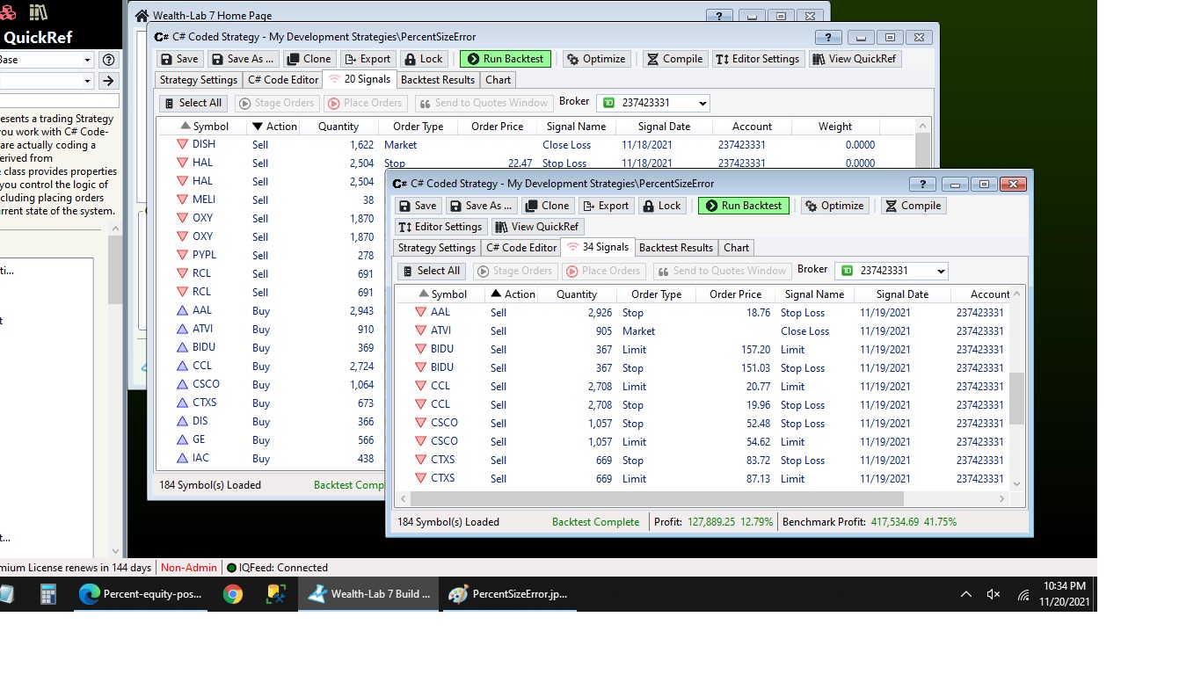The width and height of the screenshot is (1201, 675).
Task: Lock the front strategy with the Lock button
Action: coord(661,206)
